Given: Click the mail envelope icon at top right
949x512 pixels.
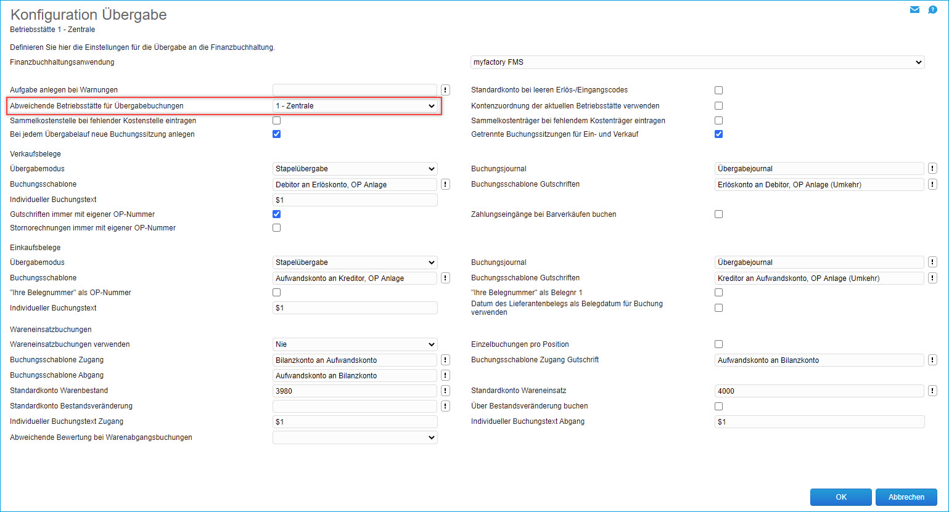Looking at the screenshot, I should coord(915,10).
